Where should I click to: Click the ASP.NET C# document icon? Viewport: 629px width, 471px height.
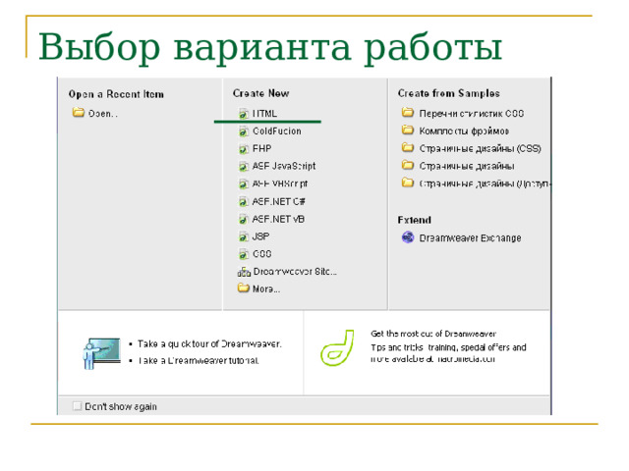pos(243,201)
